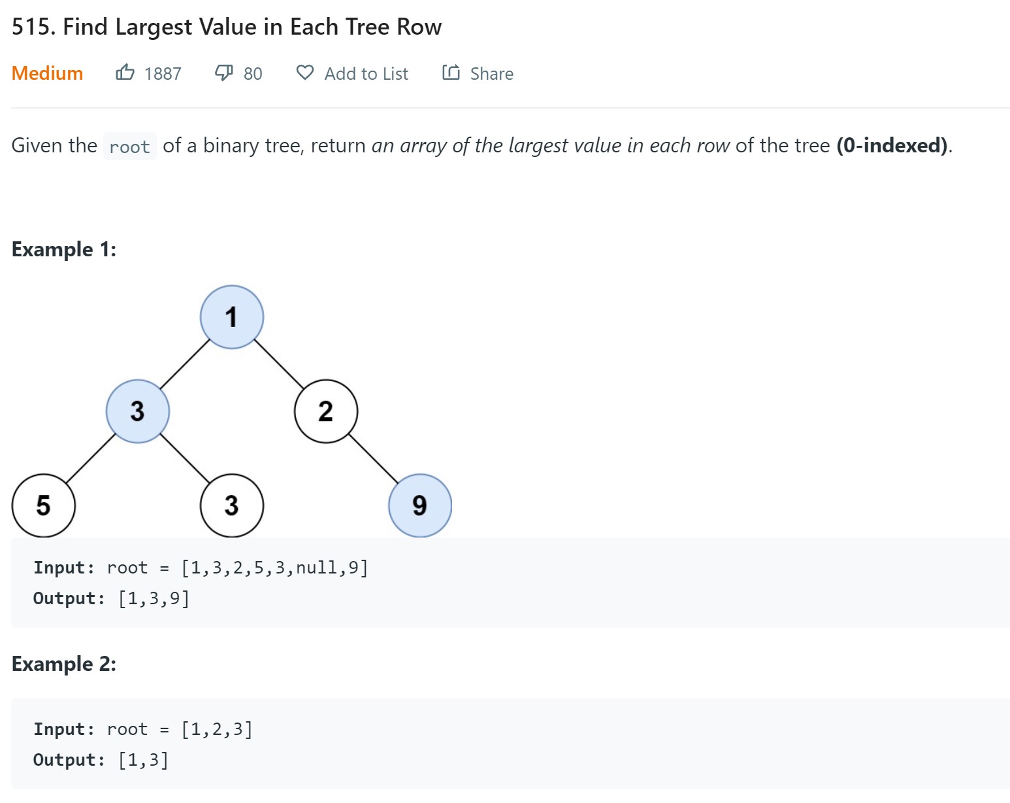1010x803 pixels.
Task: Select the leaf node labeled 5
Action: tap(44, 505)
